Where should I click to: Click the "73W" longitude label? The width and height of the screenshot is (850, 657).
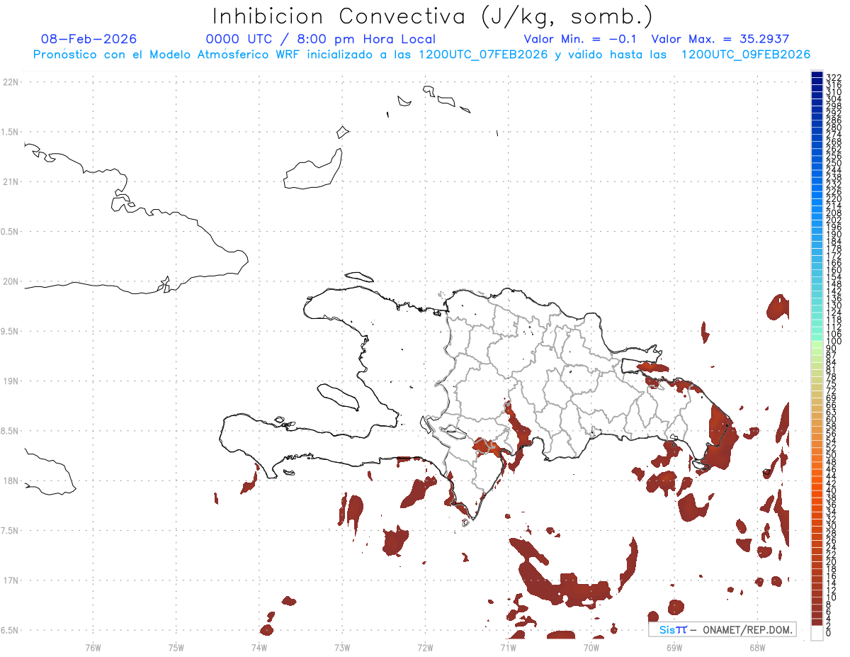click(342, 647)
